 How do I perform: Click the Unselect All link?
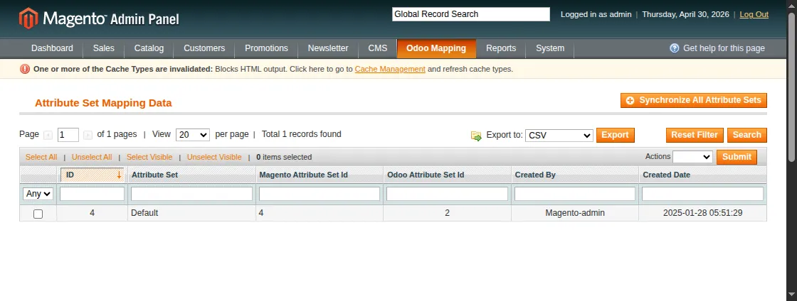click(x=92, y=157)
